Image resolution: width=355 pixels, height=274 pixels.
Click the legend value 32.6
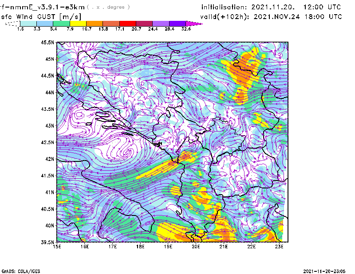pos(186,29)
